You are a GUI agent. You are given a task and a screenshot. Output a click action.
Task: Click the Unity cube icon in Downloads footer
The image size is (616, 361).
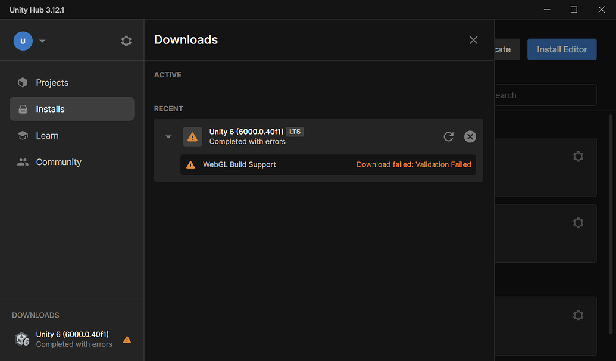click(x=22, y=338)
